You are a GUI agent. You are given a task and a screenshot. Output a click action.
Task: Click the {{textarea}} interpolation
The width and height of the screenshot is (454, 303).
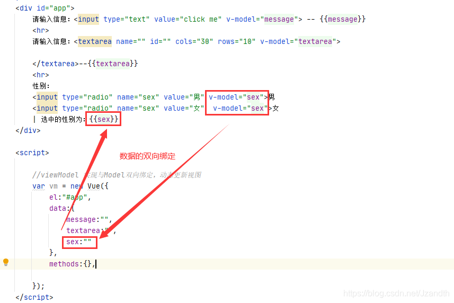pyautogui.click(x=113, y=64)
